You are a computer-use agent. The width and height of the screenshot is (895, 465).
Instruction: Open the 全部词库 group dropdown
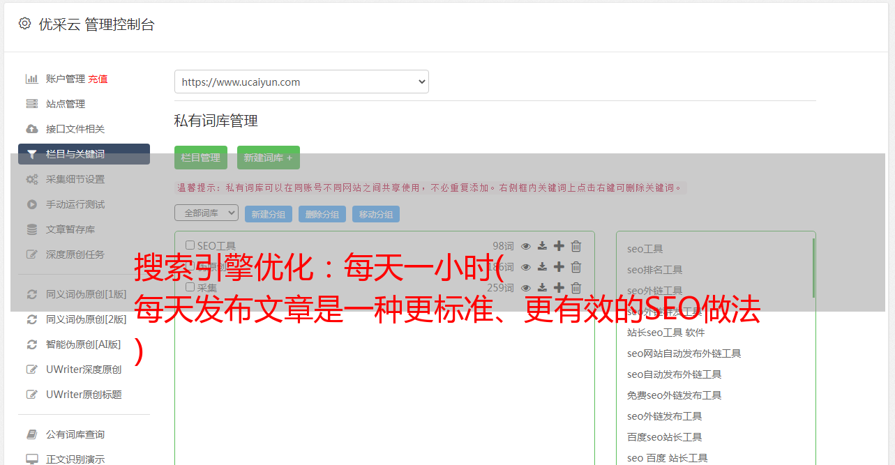(x=206, y=213)
